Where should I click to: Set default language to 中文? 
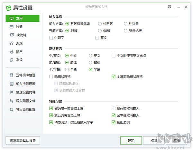click(x=67, y=56)
